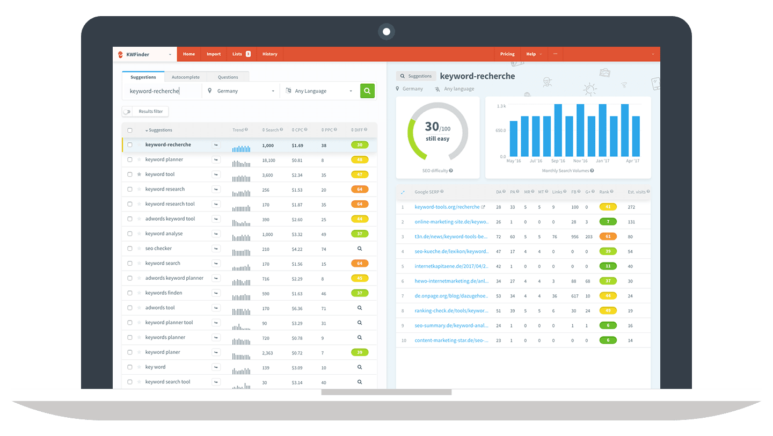Sort by the Suggestions column
Image resolution: width=773 pixels, height=436 pixels.
tap(159, 130)
